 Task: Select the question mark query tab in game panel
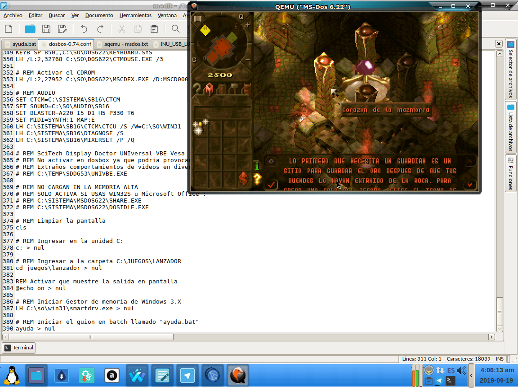pos(197,88)
